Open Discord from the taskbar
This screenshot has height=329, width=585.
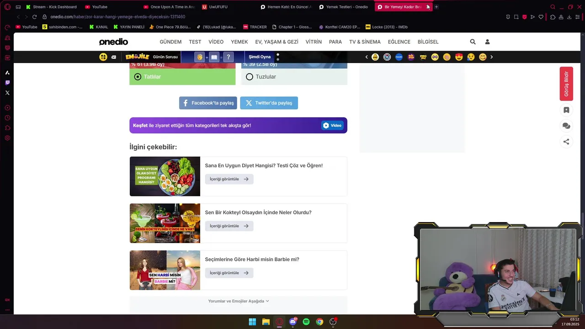point(293,322)
